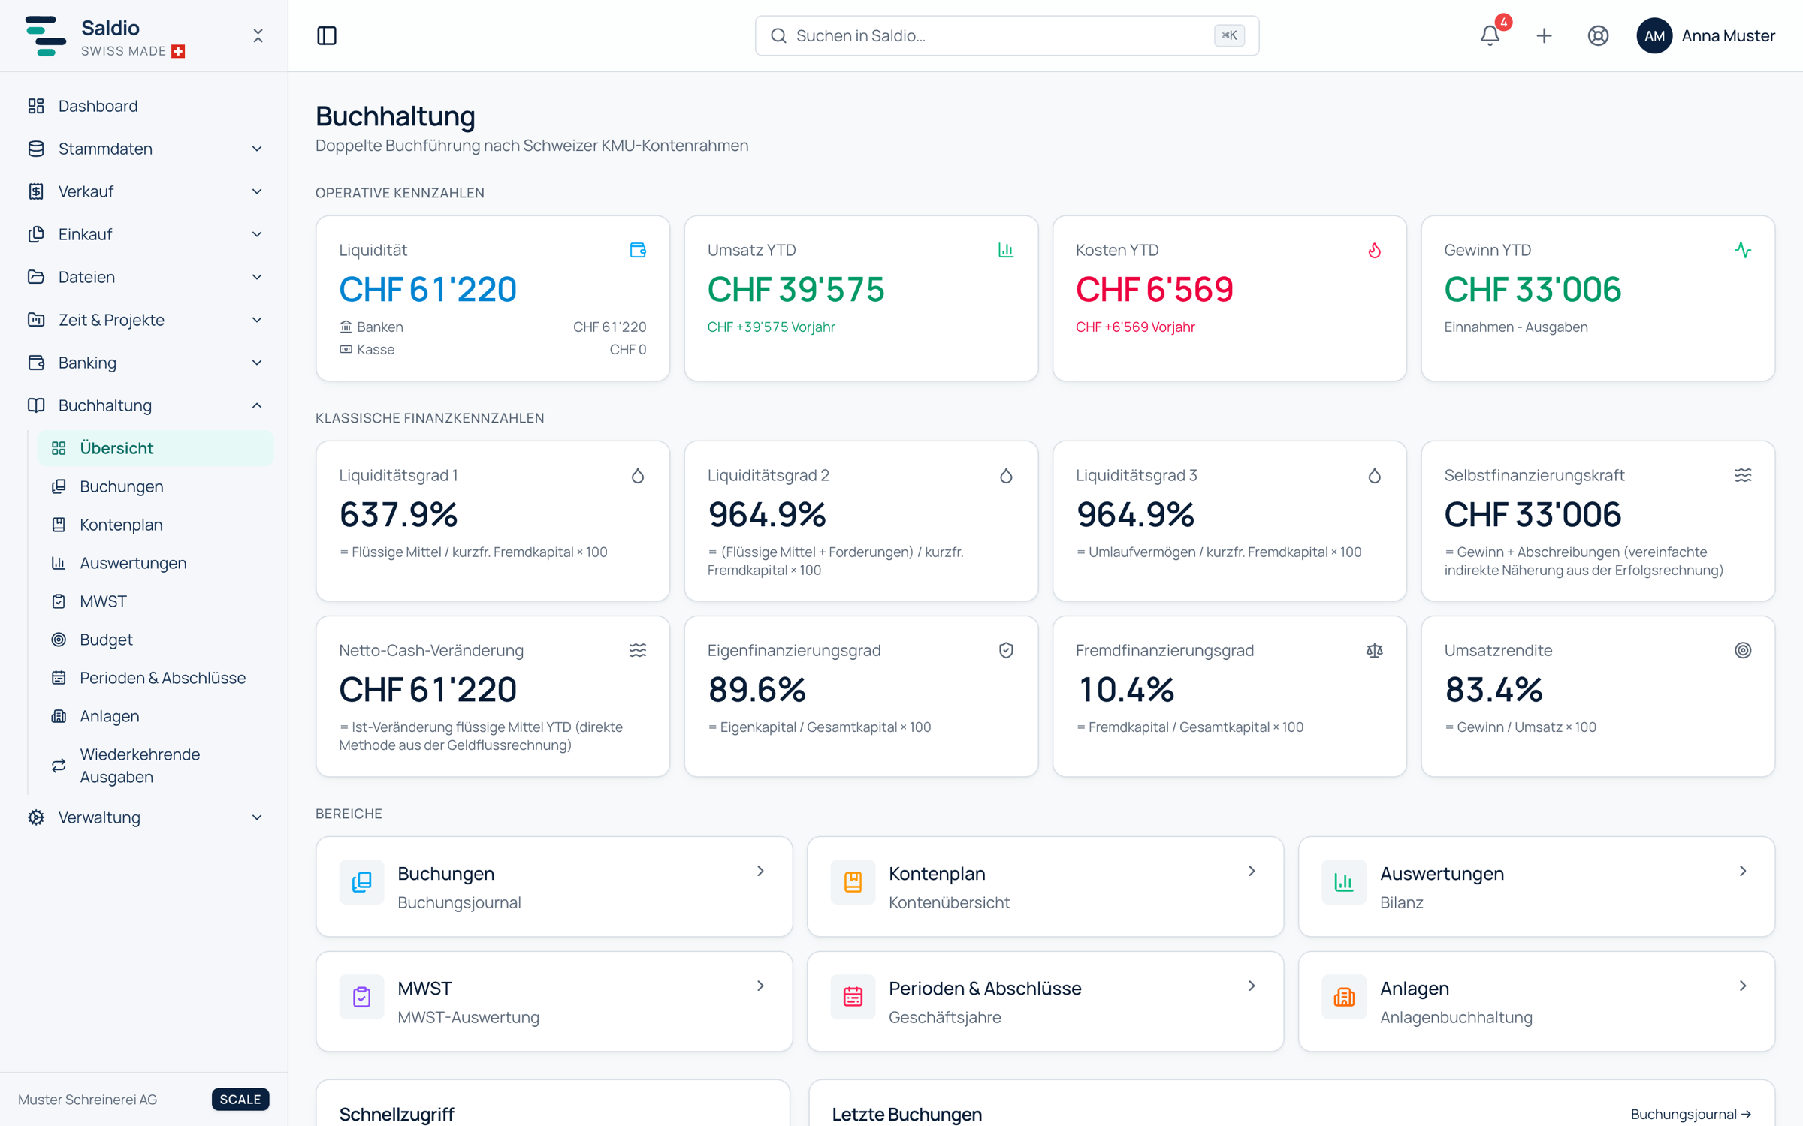Open Budget in the sidebar

coord(155,640)
